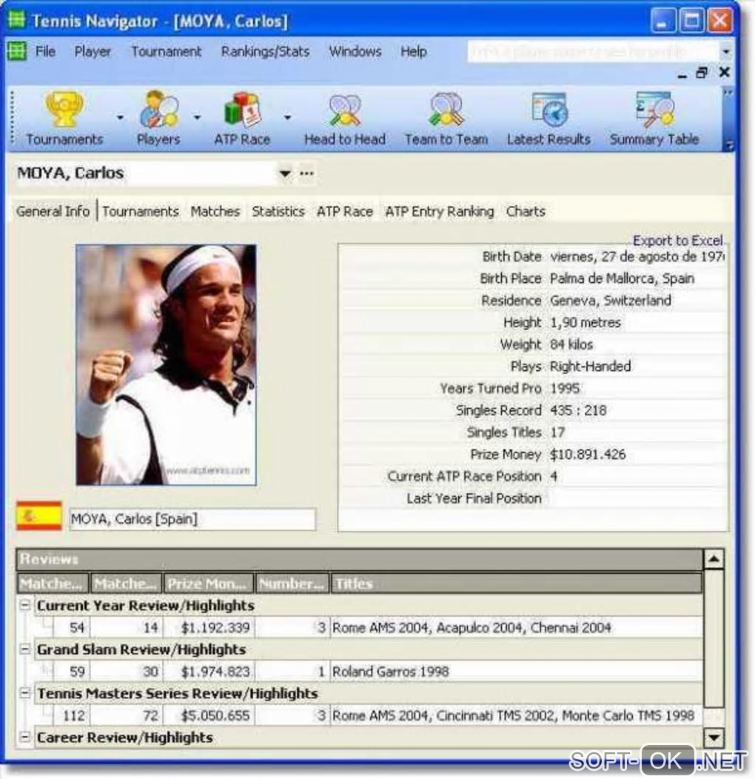
Task: Open the Team to Team comparison
Action: (x=446, y=118)
